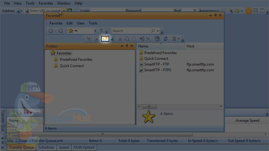
Task: Open the Window menu
Action: click(x=64, y=3)
